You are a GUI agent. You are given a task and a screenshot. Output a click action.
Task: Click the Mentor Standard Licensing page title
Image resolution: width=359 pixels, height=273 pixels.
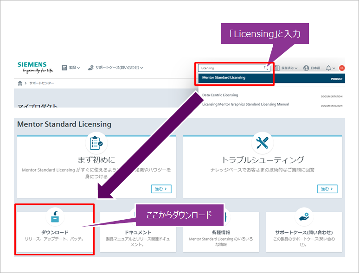(x=64, y=124)
